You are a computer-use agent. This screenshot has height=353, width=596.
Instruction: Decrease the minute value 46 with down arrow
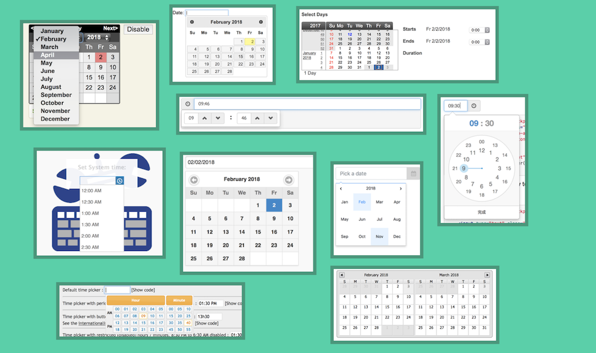(271, 118)
